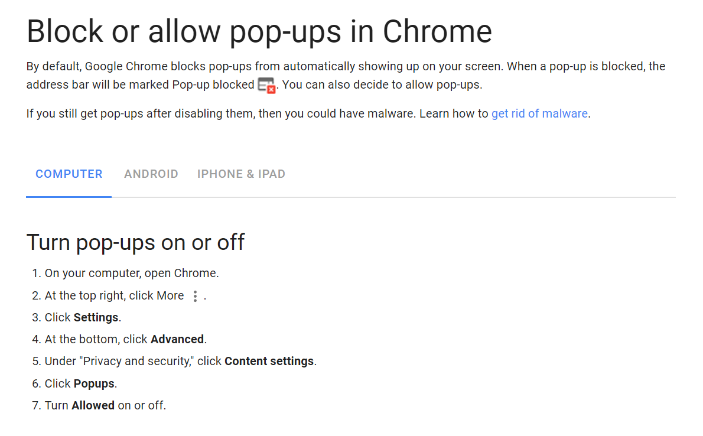Click the 'Block or allow pop-ups in Chrome' heading
Screen dimensions: 703x436
(x=259, y=31)
